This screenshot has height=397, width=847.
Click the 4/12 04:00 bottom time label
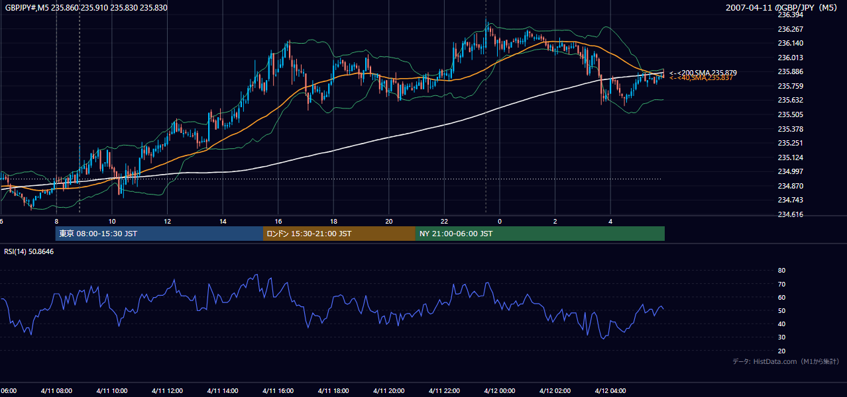point(610,391)
